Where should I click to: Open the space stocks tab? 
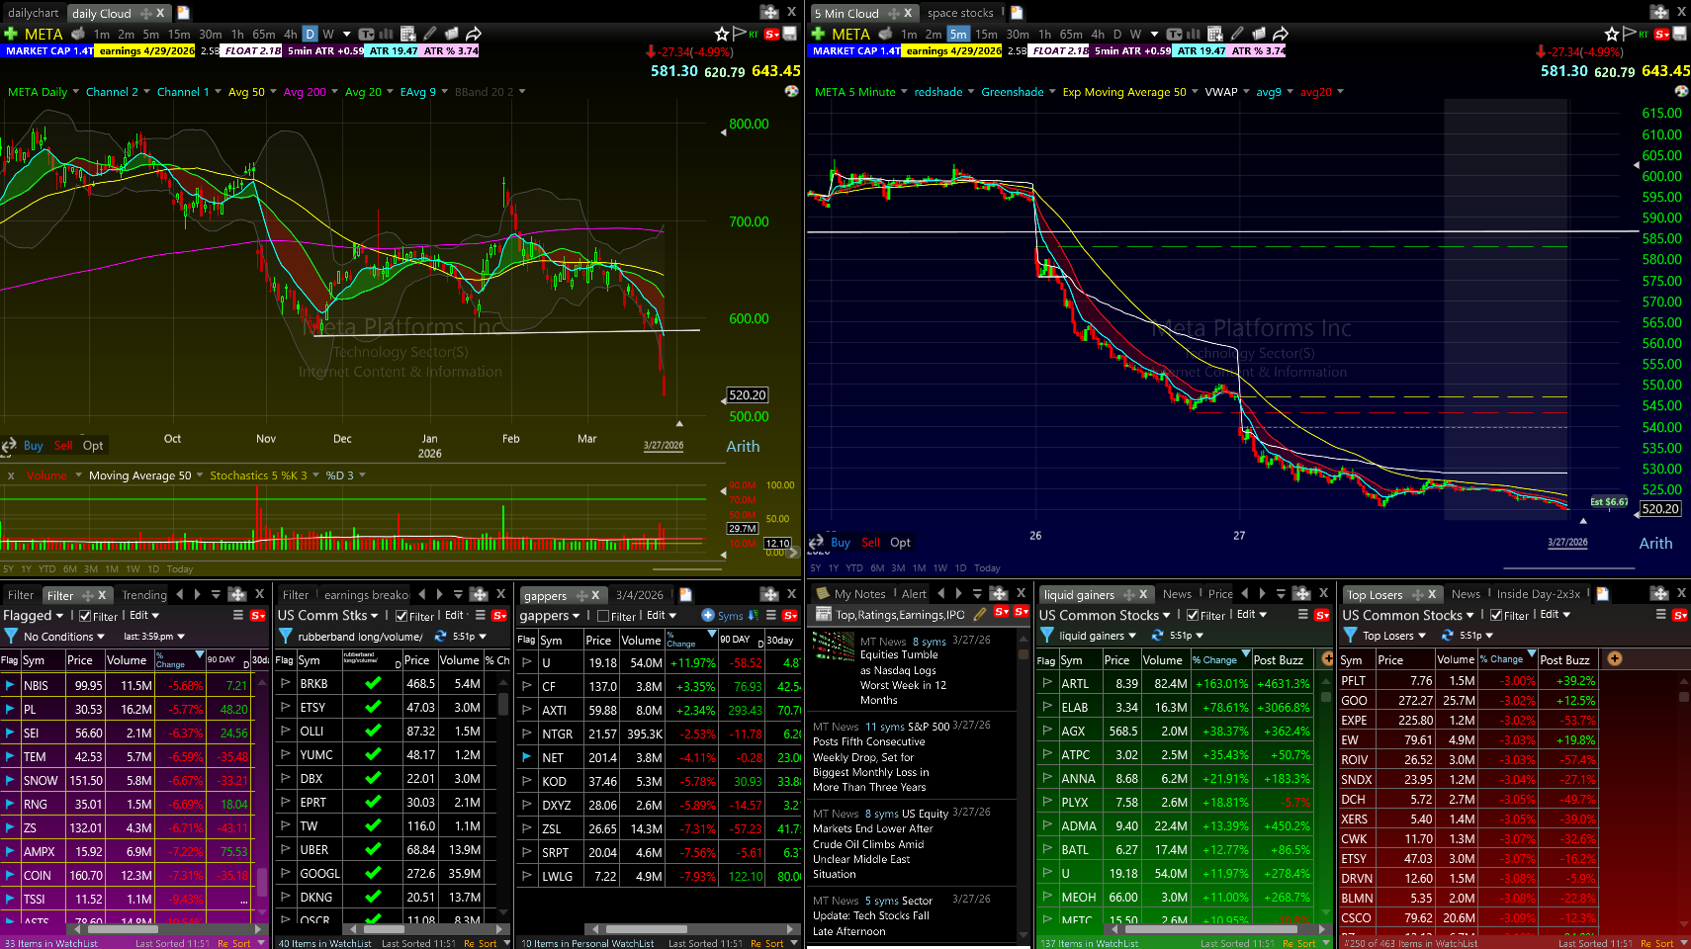(x=959, y=13)
